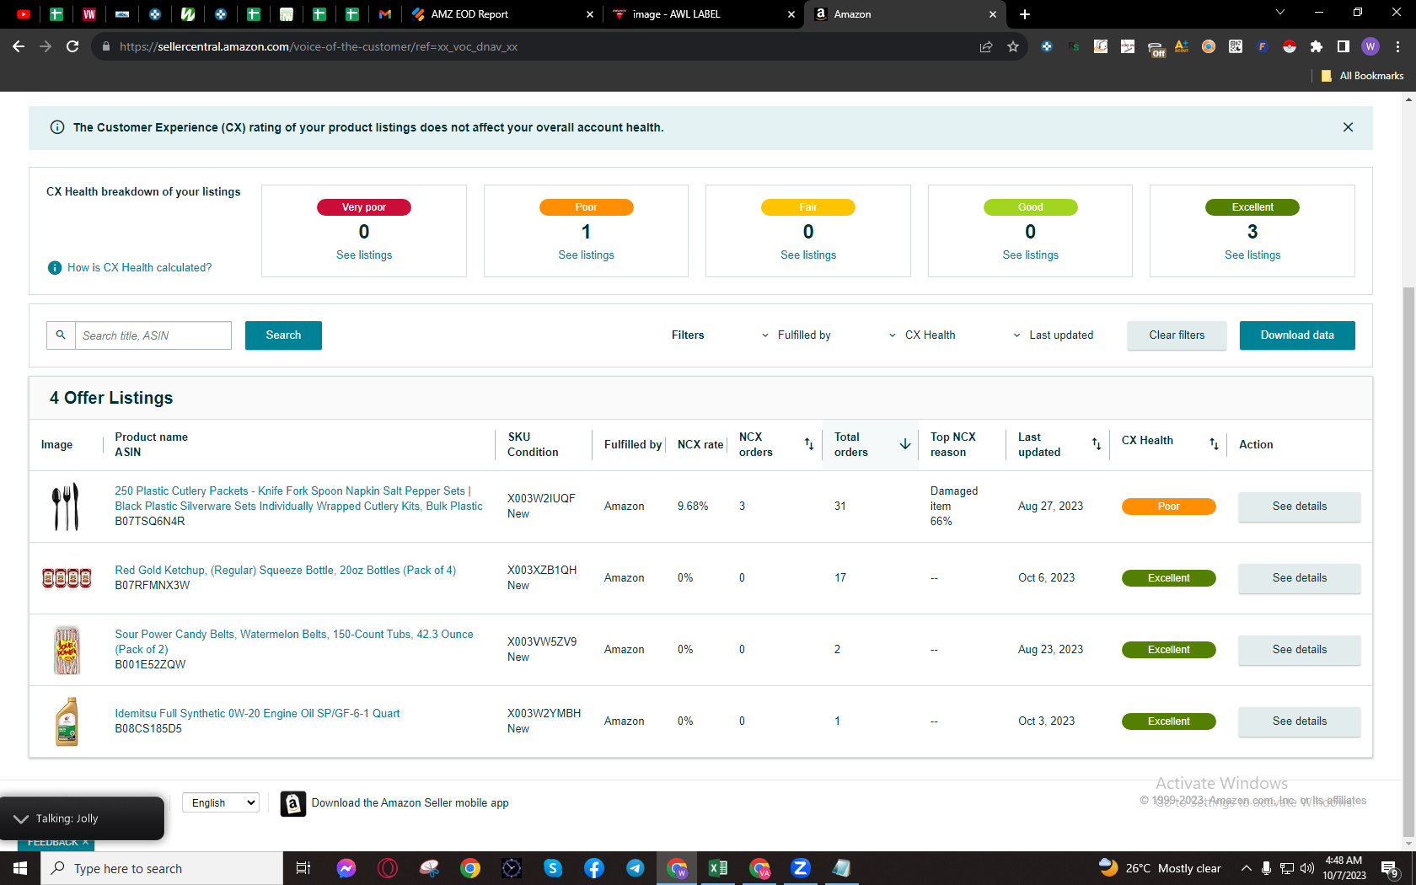The image size is (1416, 885).
Task: See details for Sour Power Candy Belts
Action: tap(1299, 650)
